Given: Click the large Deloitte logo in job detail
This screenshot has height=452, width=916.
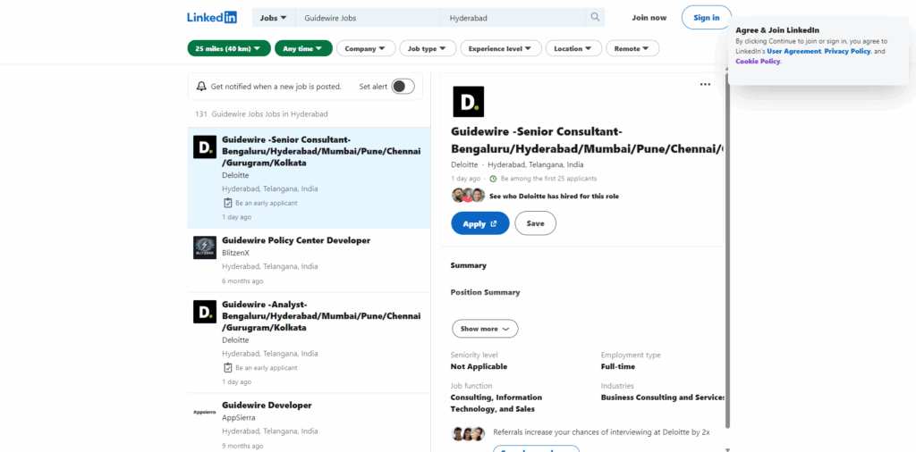Looking at the screenshot, I should tap(469, 102).
